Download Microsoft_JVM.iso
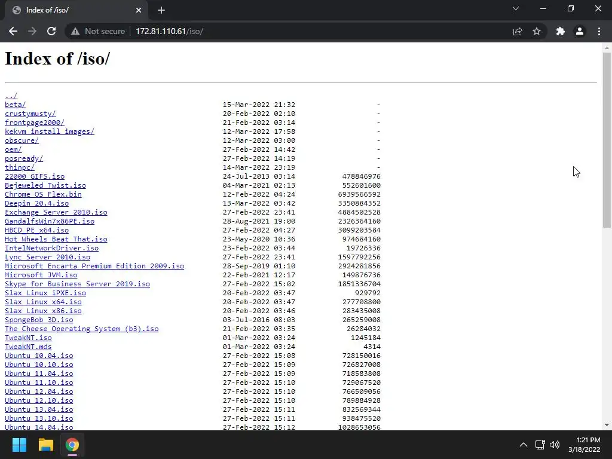This screenshot has width=612, height=459. tap(41, 275)
